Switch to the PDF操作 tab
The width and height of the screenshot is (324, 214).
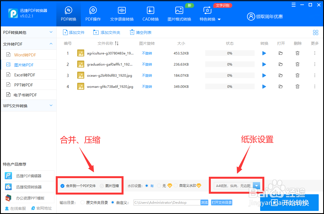tap(93, 13)
